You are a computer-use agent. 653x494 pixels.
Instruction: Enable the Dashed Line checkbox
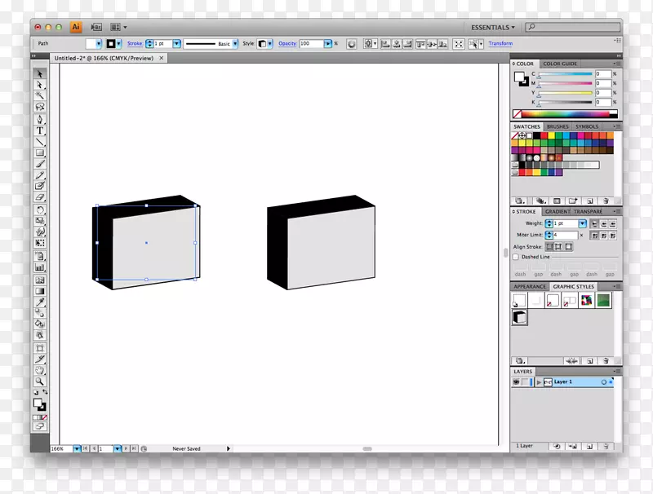(x=518, y=257)
